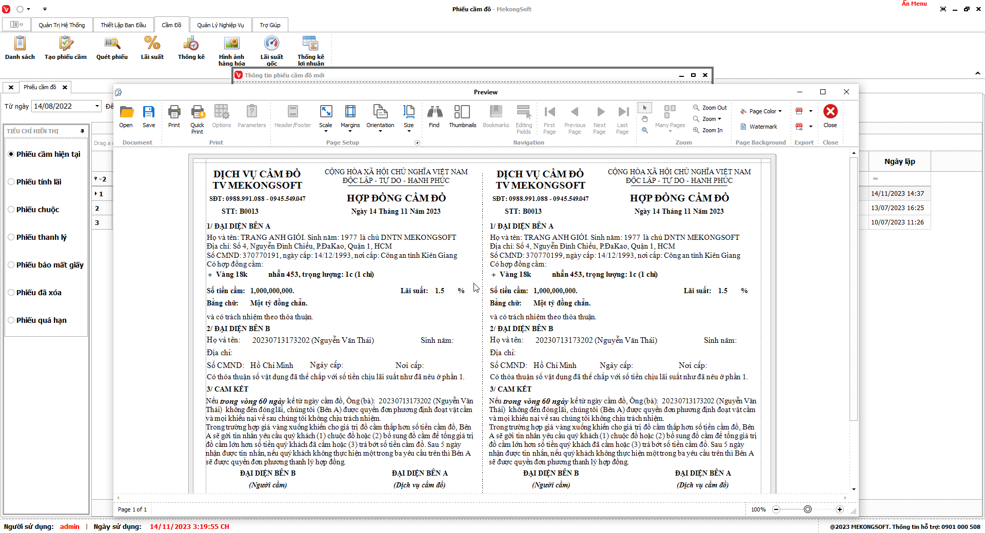Image resolution: width=985 pixels, height=533 pixels.
Task: Click zoom plus button in status bar
Action: [840, 509]
